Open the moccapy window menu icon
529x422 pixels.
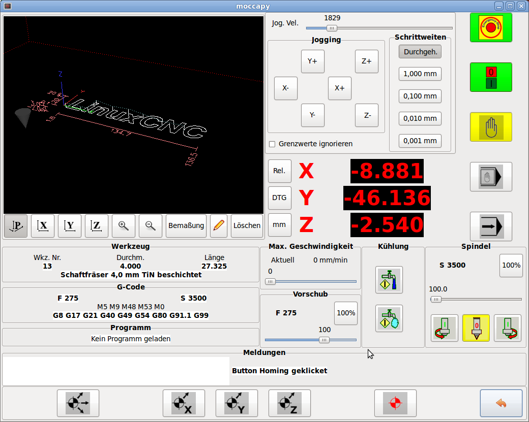click(x=8, y=6)
